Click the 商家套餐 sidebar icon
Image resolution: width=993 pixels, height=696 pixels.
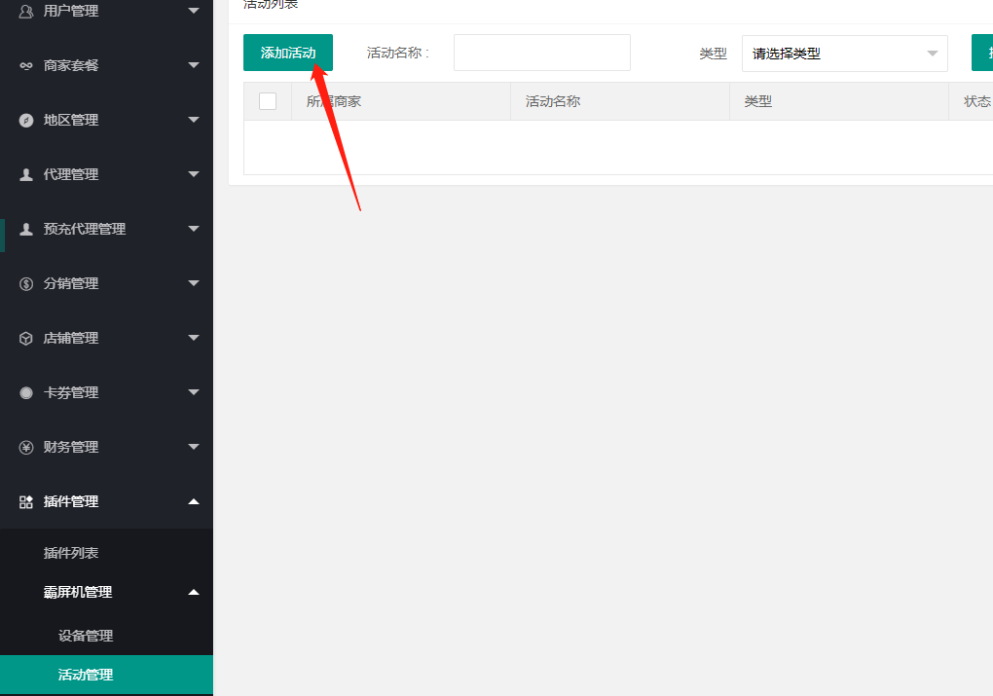(x=26, y=65)
